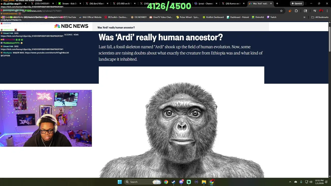
Task: Open the Gemini button in Chrome
Action: pos(297,4)
